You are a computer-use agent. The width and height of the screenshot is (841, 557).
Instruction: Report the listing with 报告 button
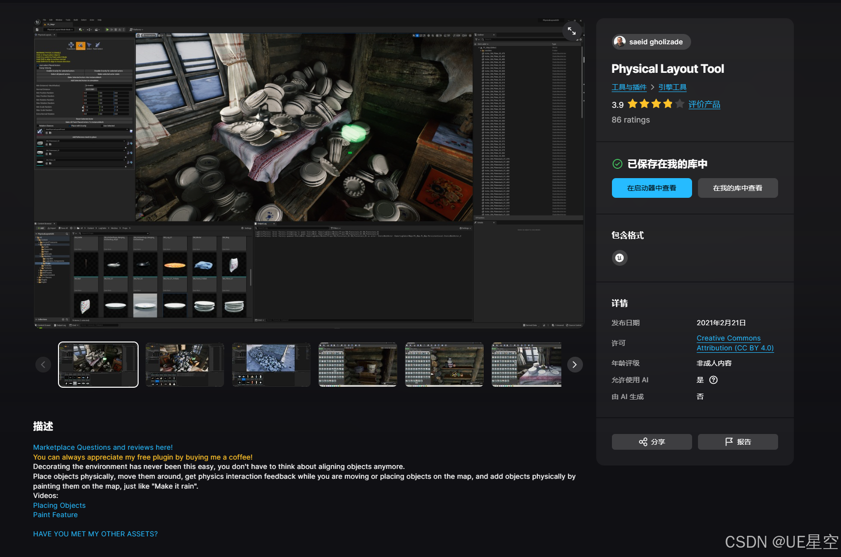(x=738, y=442)
